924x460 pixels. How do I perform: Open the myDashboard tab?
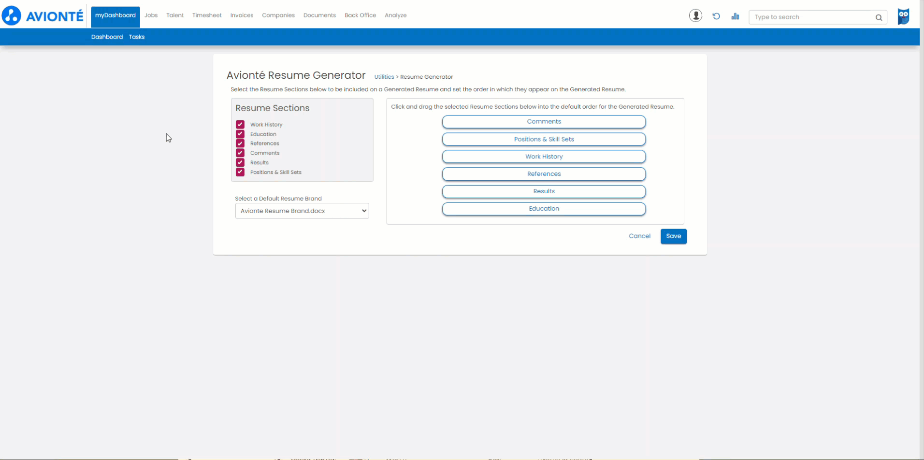[x=115, y=16]
